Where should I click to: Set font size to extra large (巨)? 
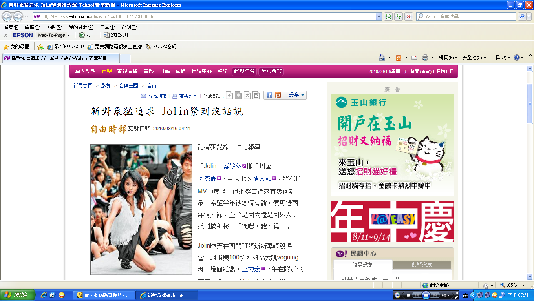(x=256, y=95)
